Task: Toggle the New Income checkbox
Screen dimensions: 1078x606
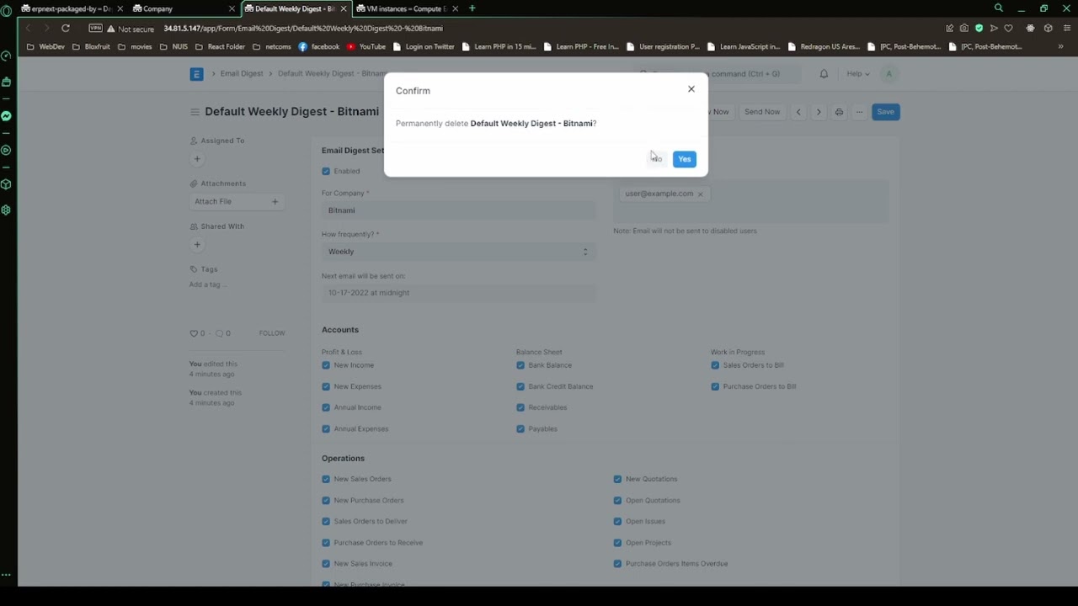Action: coord(326,365)
